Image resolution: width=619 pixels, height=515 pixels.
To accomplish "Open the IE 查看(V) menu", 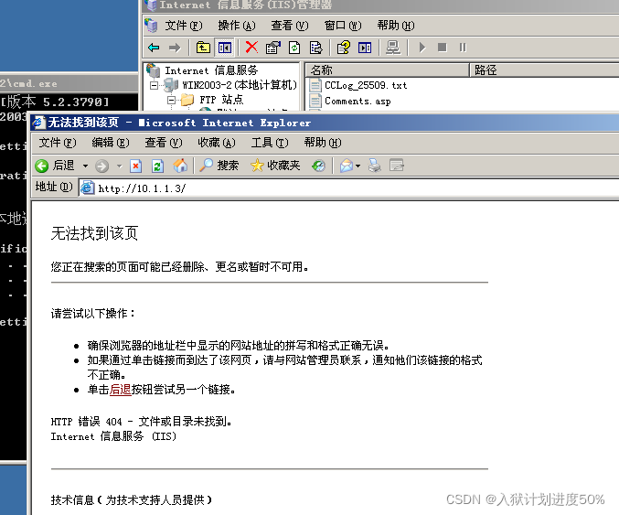I will 164,143.
